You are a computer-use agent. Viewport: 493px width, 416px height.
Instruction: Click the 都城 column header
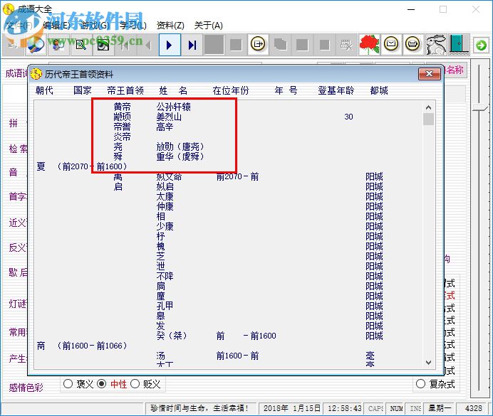[379, 90]
